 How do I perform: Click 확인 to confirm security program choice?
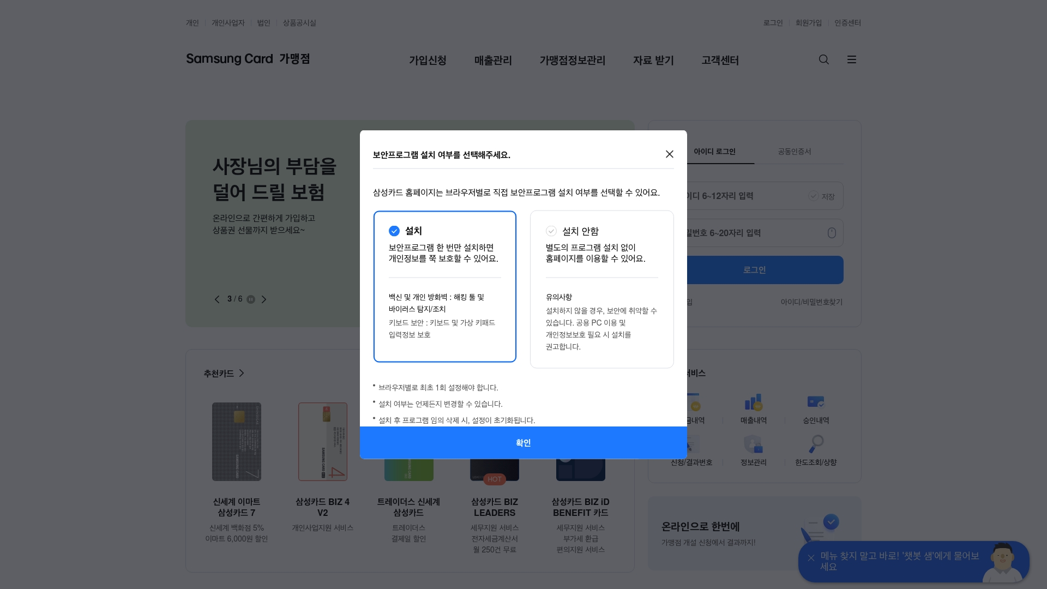(x=523, y=442)
